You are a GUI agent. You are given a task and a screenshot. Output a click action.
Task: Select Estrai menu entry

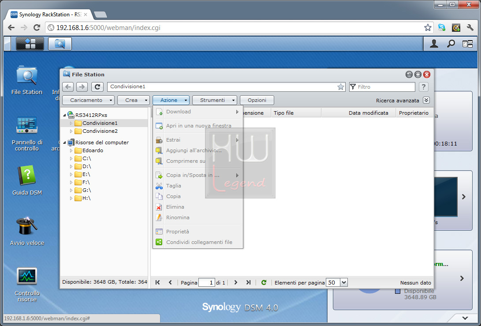(x=198, y=140)
